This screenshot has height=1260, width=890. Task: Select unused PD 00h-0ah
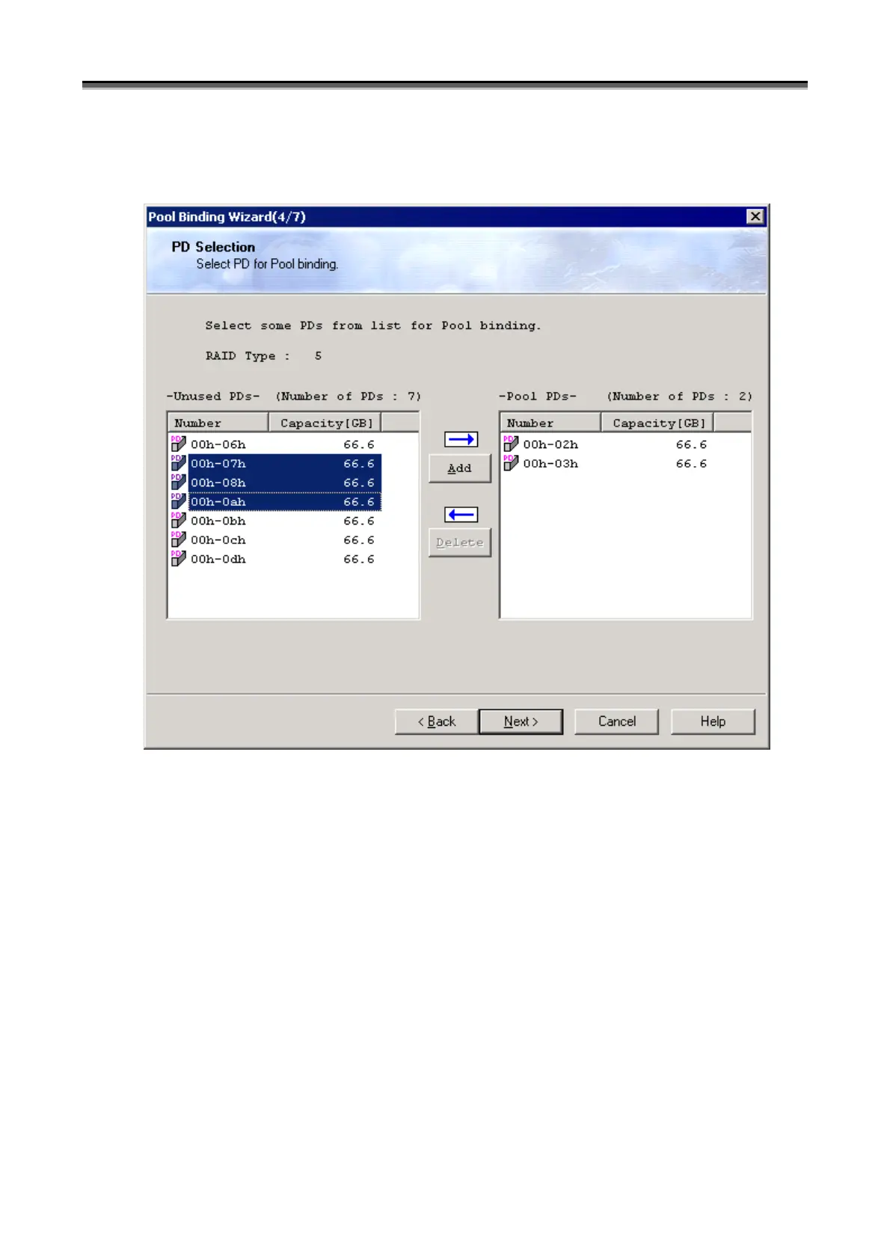(276, 501)
